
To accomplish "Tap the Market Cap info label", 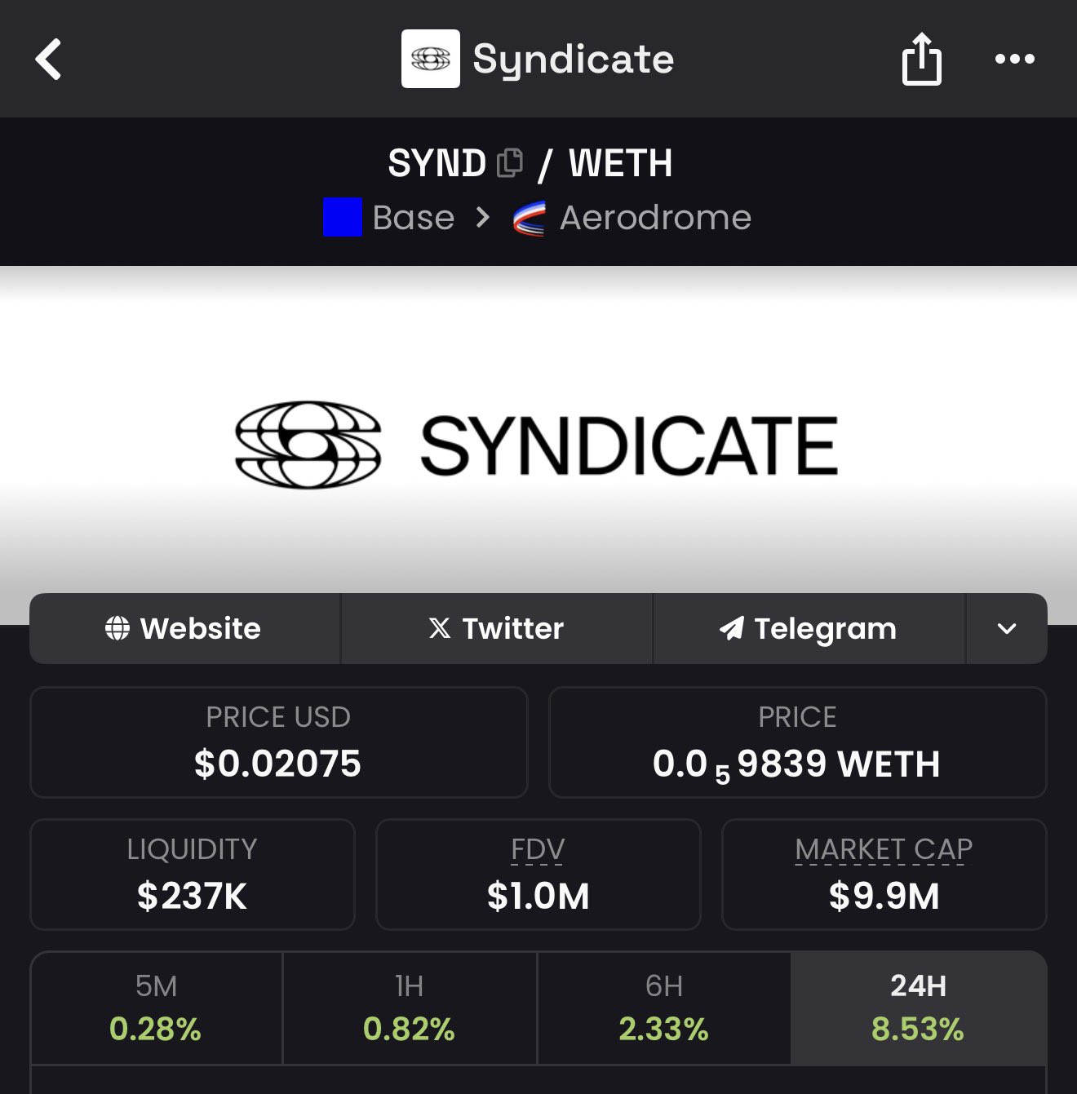I will click(884, 850).
